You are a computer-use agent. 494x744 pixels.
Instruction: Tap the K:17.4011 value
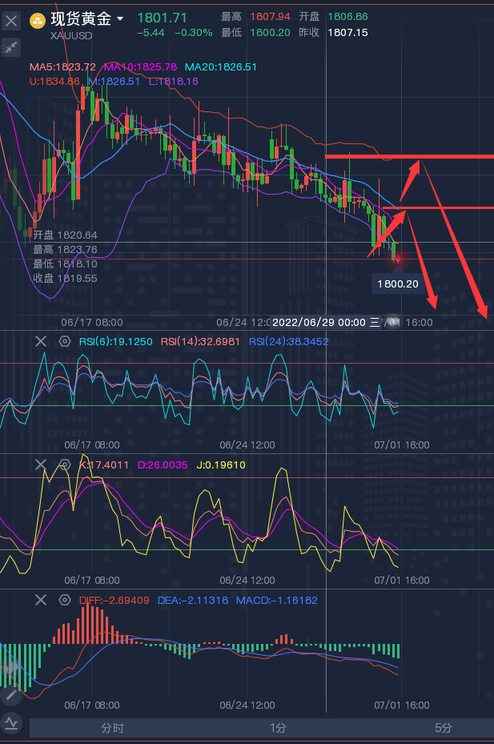[104, 465]
